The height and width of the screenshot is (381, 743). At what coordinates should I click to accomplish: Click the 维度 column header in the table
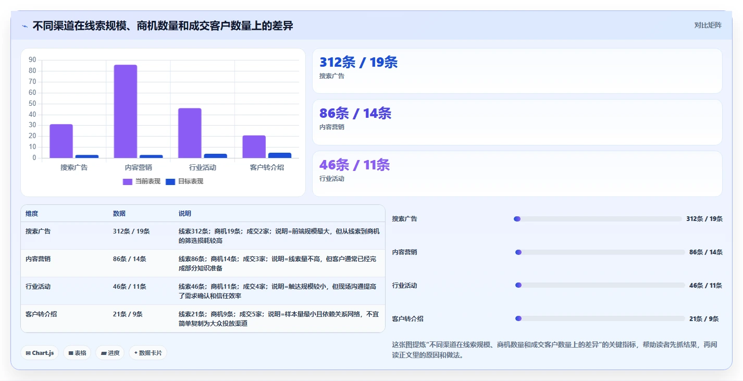[32, 214]
